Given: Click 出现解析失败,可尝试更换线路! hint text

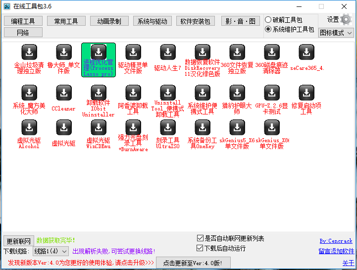Looking at the screenshot, I should click(114, 251).
